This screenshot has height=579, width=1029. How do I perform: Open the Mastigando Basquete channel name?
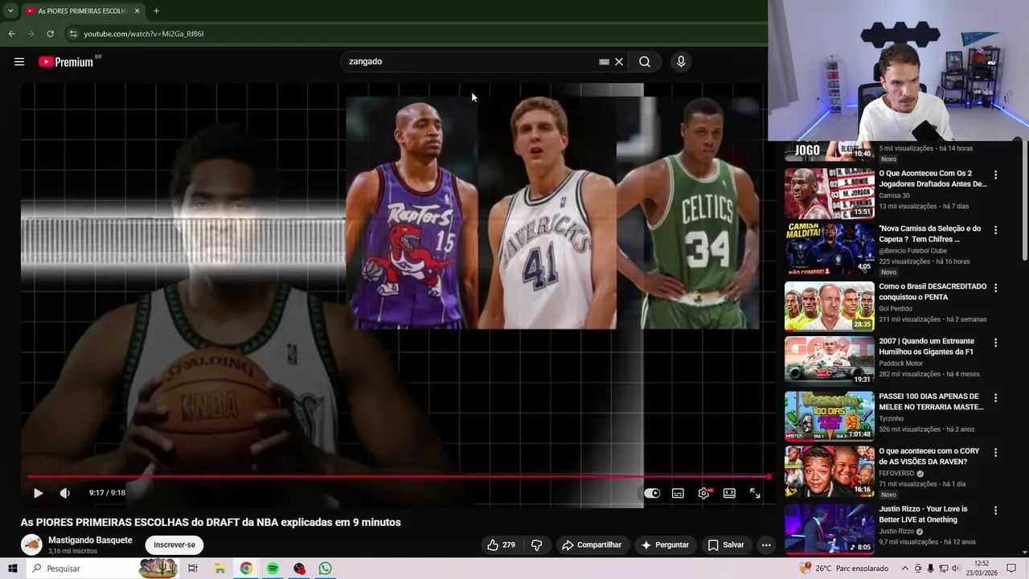(x=90, y=540)
